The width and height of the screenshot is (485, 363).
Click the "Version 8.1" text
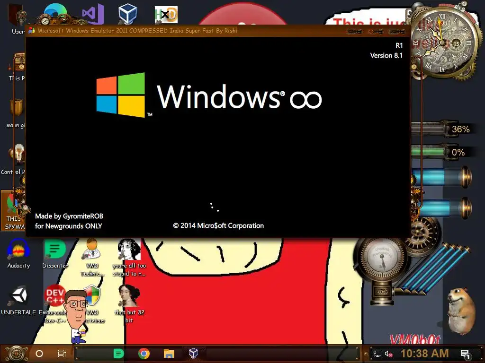[x=386, y=56]
